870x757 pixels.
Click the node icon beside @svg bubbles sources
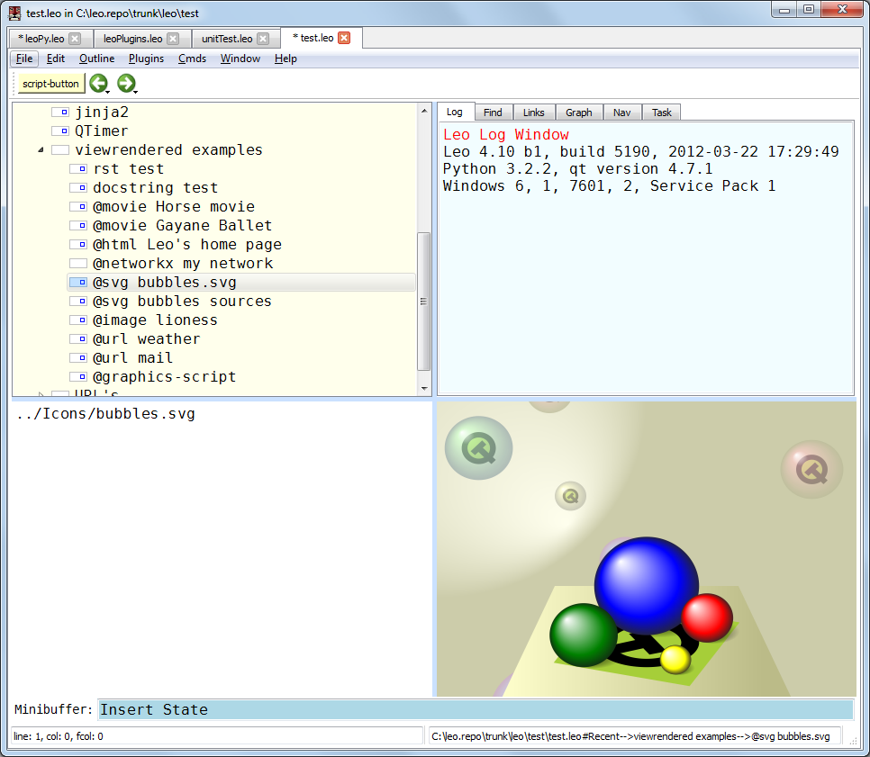click(x=78, y=302)
